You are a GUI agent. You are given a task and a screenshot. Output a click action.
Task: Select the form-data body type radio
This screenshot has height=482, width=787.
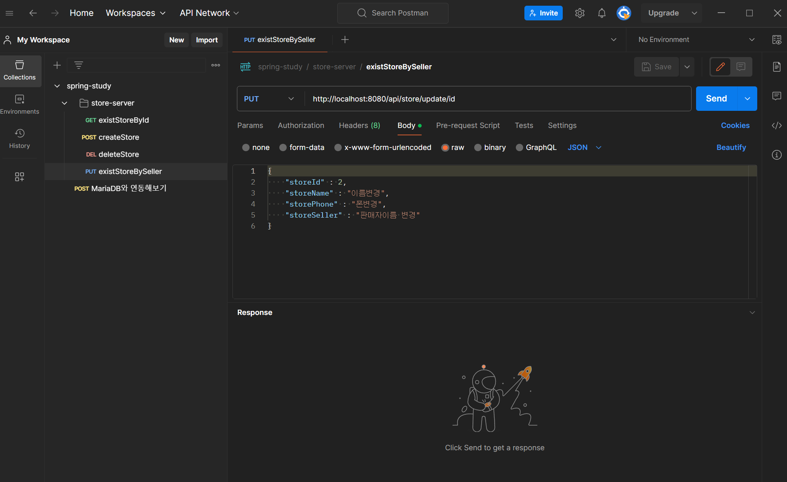tap(283, 147)
